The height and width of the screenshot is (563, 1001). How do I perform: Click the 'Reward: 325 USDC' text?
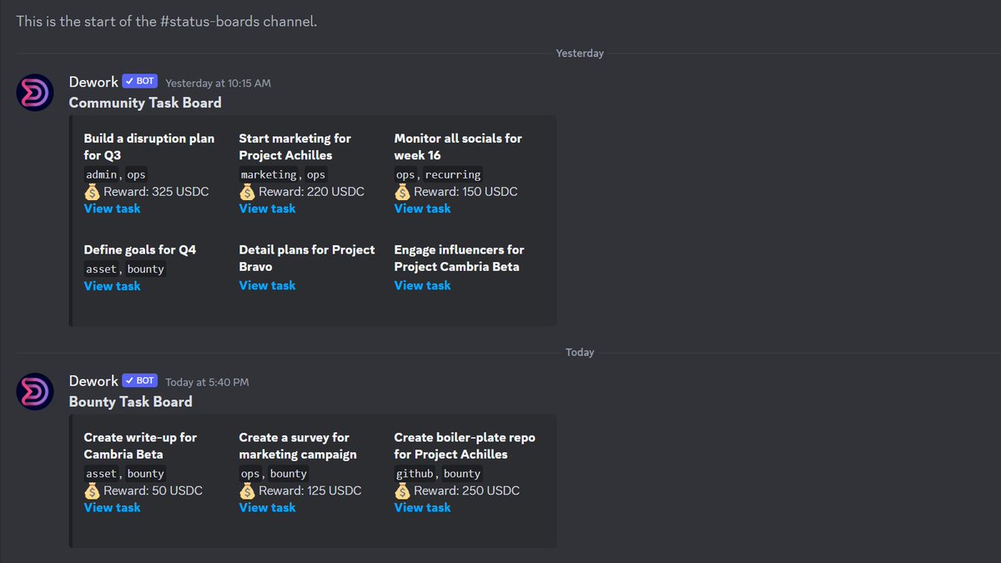click(x=156, y=192)
